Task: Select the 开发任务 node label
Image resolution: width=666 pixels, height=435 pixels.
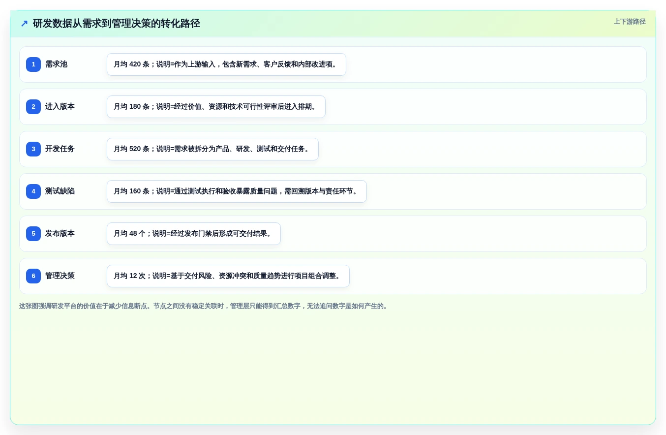Action: click(x=60, y=149)
